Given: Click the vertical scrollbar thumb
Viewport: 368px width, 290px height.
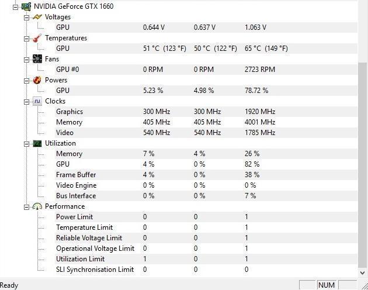Looking at the screenshot, I should tap(363, 165).
